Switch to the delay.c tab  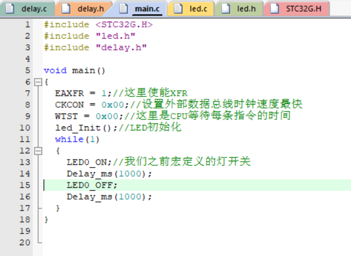[x=27, y=9]
